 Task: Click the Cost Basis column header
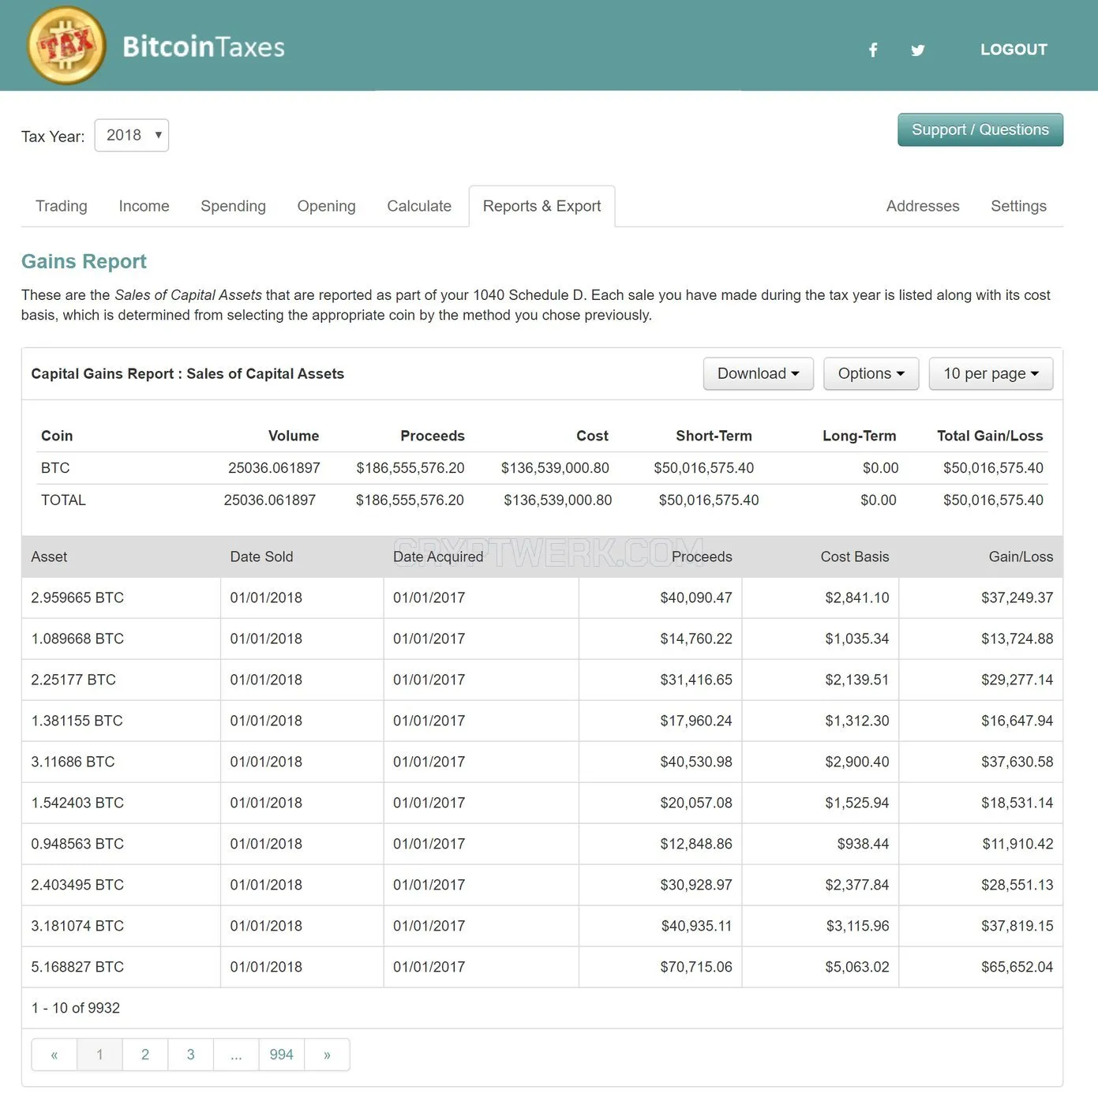855,556
